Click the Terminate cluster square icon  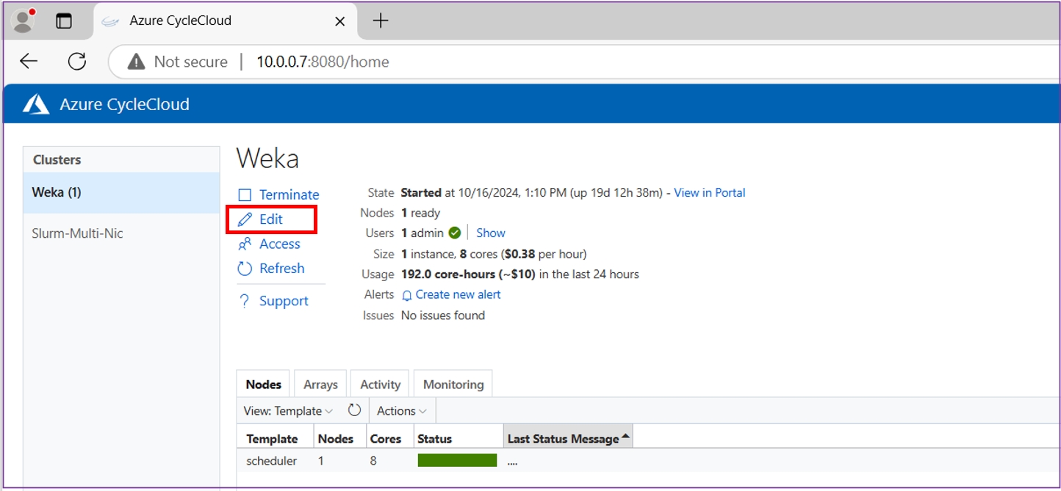tap(245, 195)
